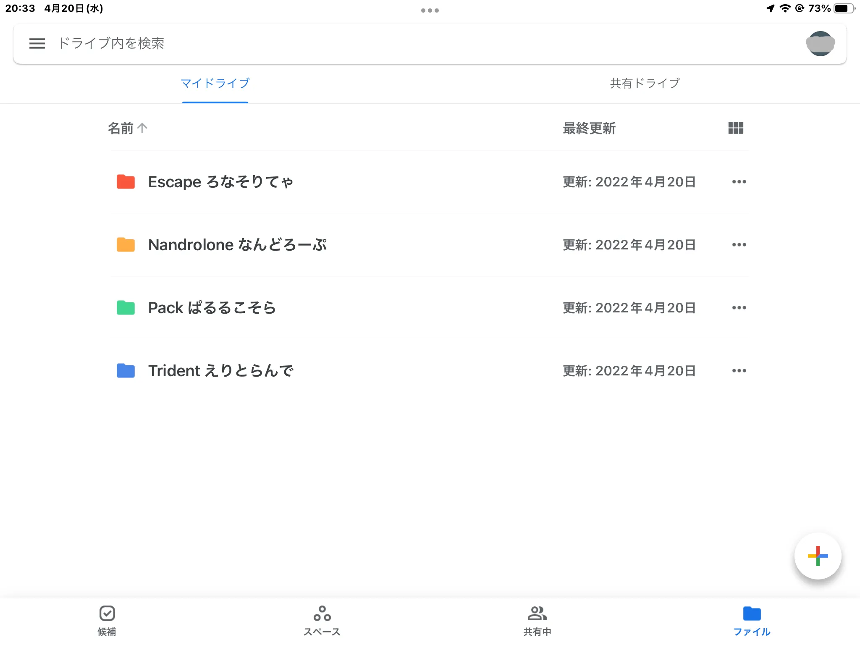860x645 pixels.
Task: Switch to 共有ドライブ tab
Action: point(645,84)
